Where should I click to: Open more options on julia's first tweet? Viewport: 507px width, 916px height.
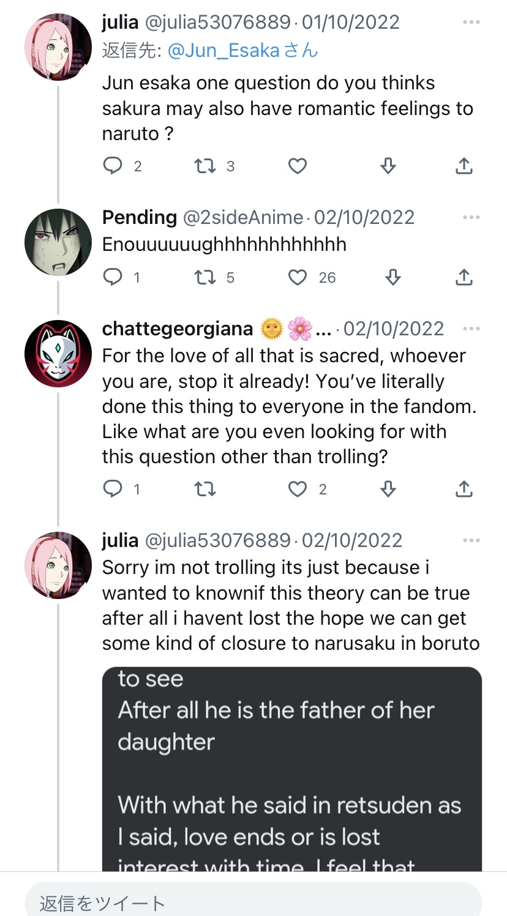(x=471, y=23)
